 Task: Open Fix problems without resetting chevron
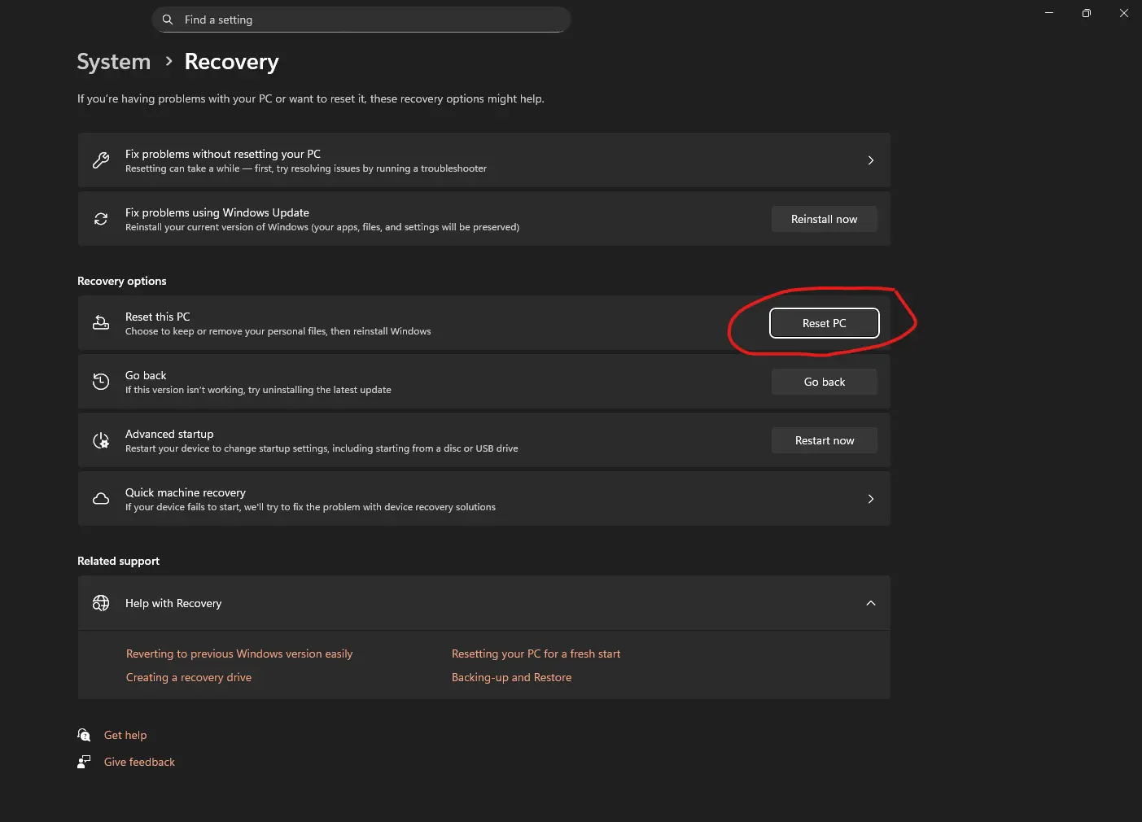coord(870,160)
